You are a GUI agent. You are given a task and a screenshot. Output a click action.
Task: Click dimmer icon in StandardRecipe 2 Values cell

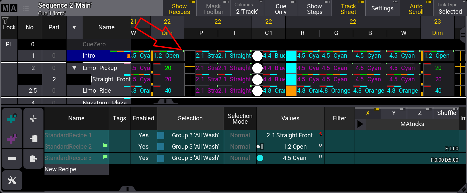260,147
